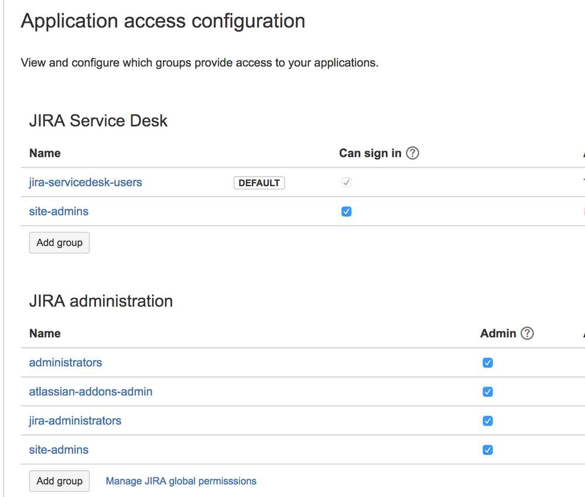Open Manage JIRA global permisssions link
This screenshot has height=497, width=585.
click(x=181, y=481)
